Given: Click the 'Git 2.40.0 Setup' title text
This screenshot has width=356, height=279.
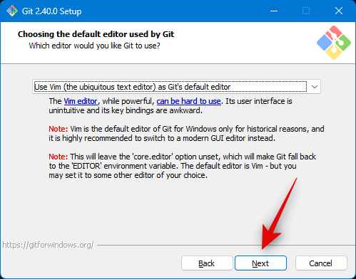Looking at the screenshot, I should tap(51, 11).
